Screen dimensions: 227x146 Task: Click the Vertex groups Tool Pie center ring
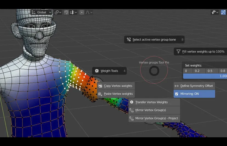point(154,71)
